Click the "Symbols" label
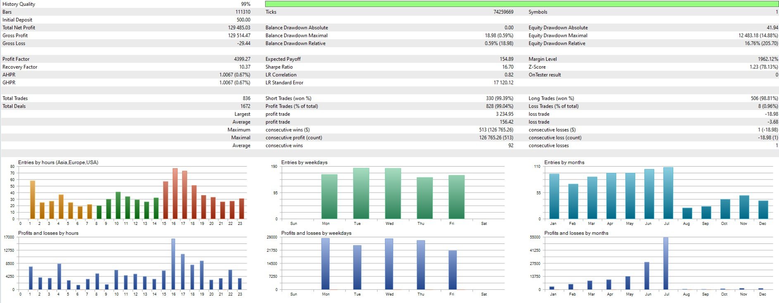779x303 pixels. click(538, 12)
